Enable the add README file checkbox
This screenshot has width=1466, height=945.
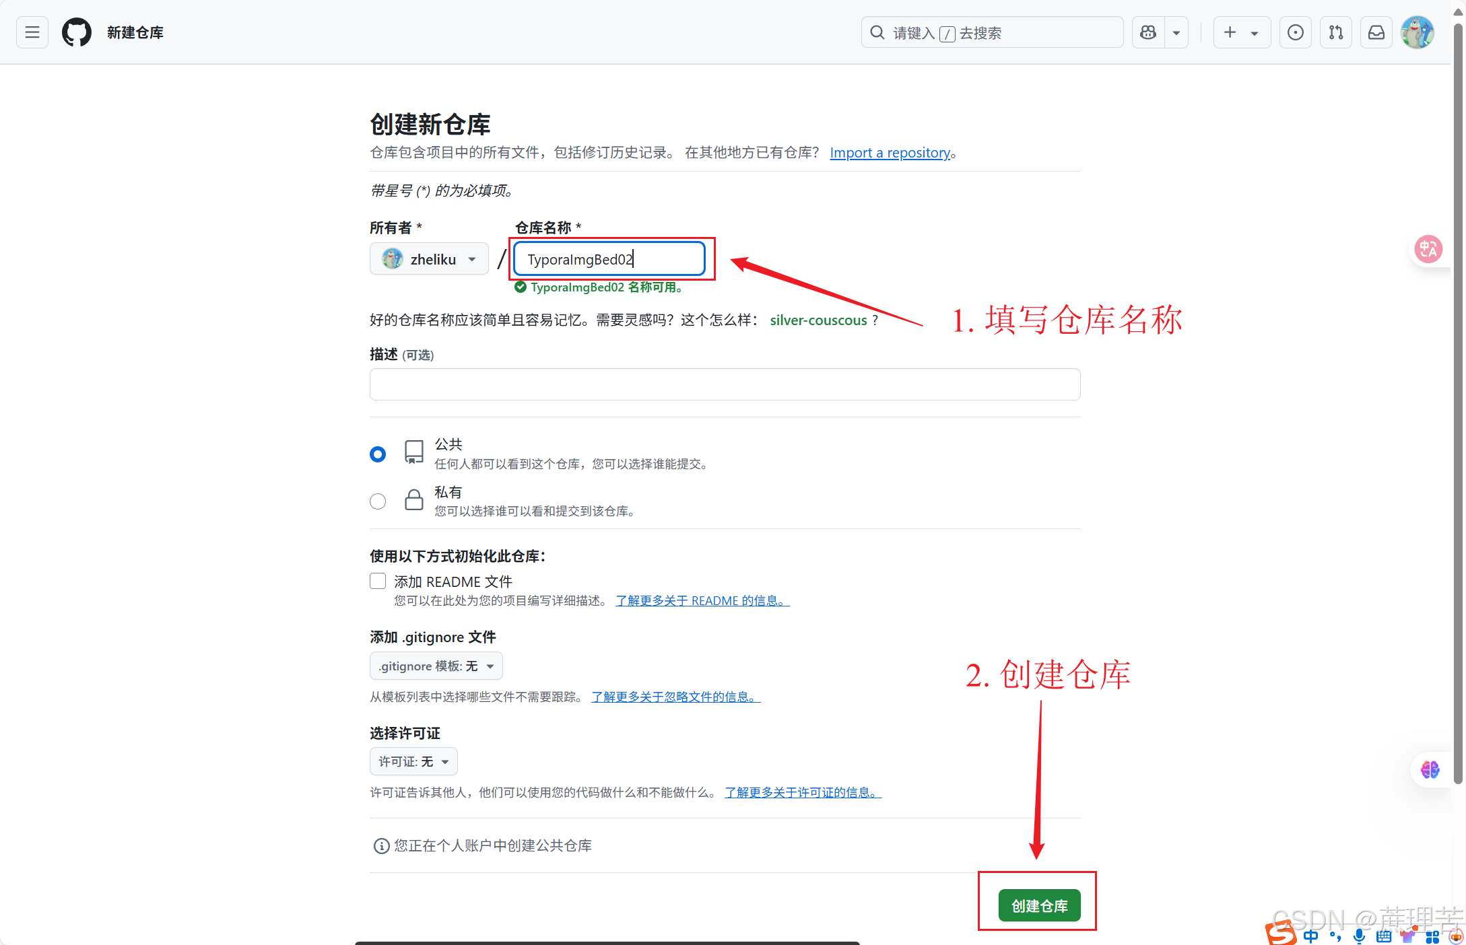coord(378,581)
